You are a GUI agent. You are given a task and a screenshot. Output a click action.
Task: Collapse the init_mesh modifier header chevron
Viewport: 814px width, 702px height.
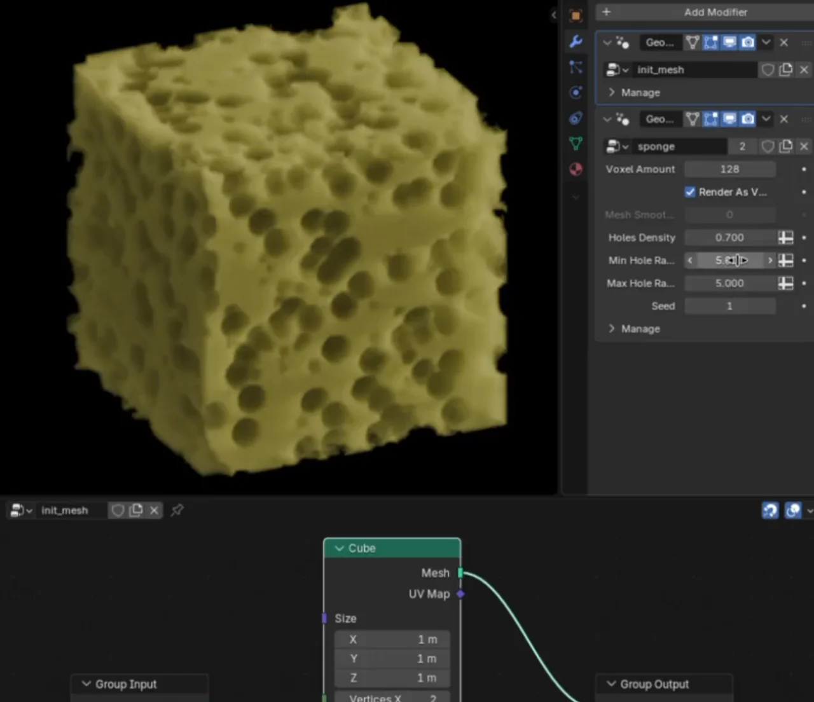(x=607, y=42)
